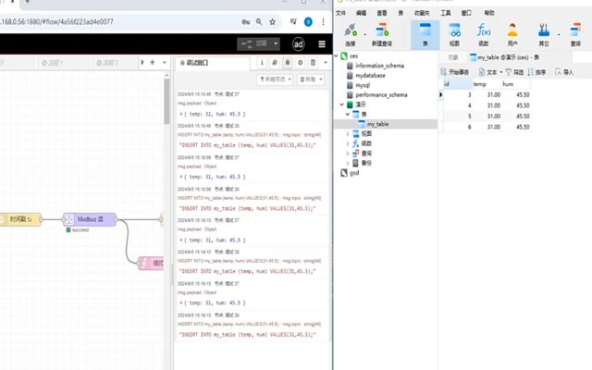Open the Node-RED hamburger main menu
Image resolution: width=592 pixels, height=370 pixels.
click(x=321, y=43)
